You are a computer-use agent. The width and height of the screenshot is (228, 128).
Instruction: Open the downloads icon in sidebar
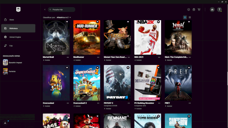click(5, 123)
